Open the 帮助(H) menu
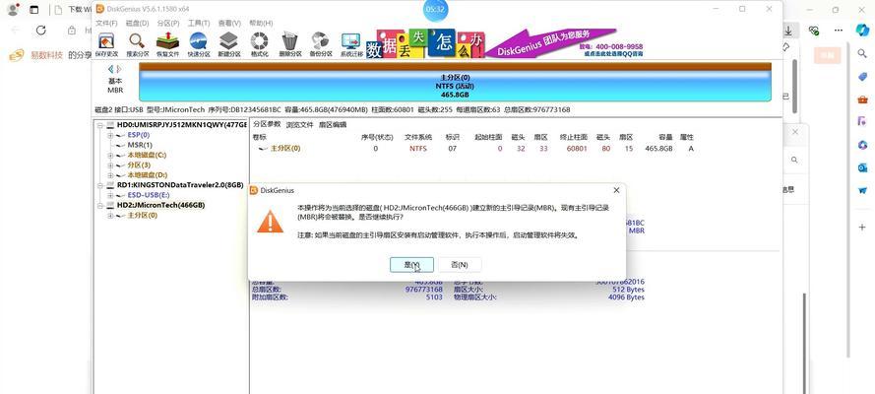 (x=261, y=23)
